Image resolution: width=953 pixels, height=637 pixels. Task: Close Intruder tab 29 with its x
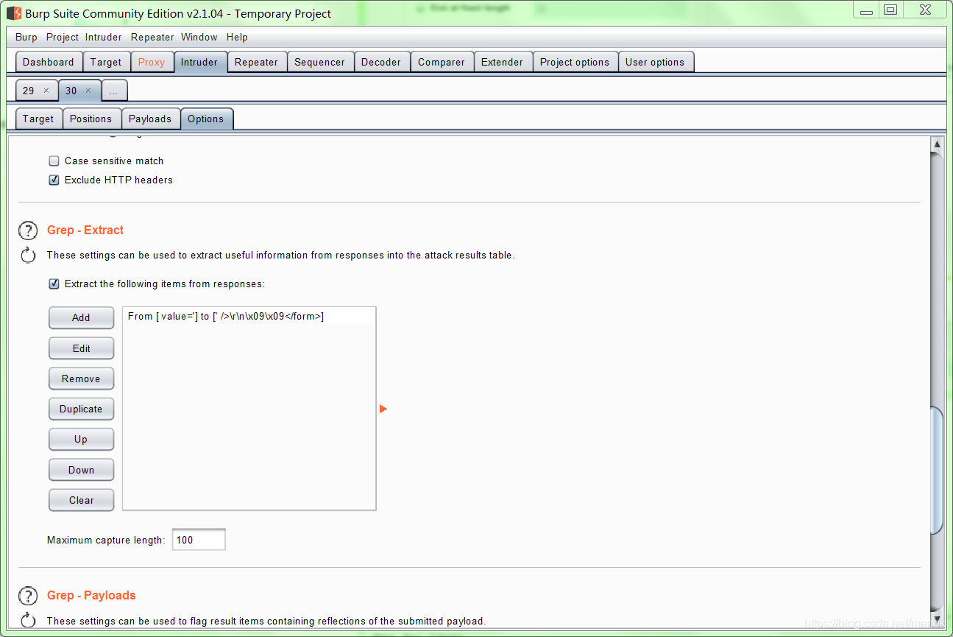pos(46,91)
